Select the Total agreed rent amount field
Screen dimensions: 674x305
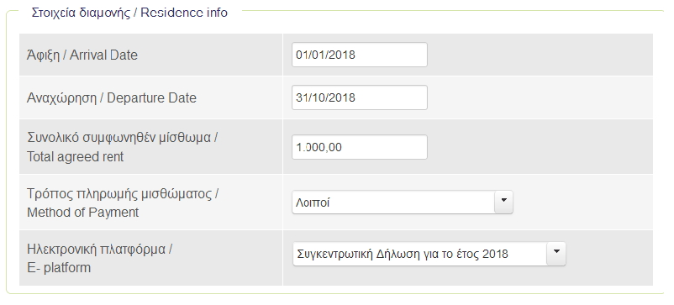pyautogui.click(x=360, y=147)
